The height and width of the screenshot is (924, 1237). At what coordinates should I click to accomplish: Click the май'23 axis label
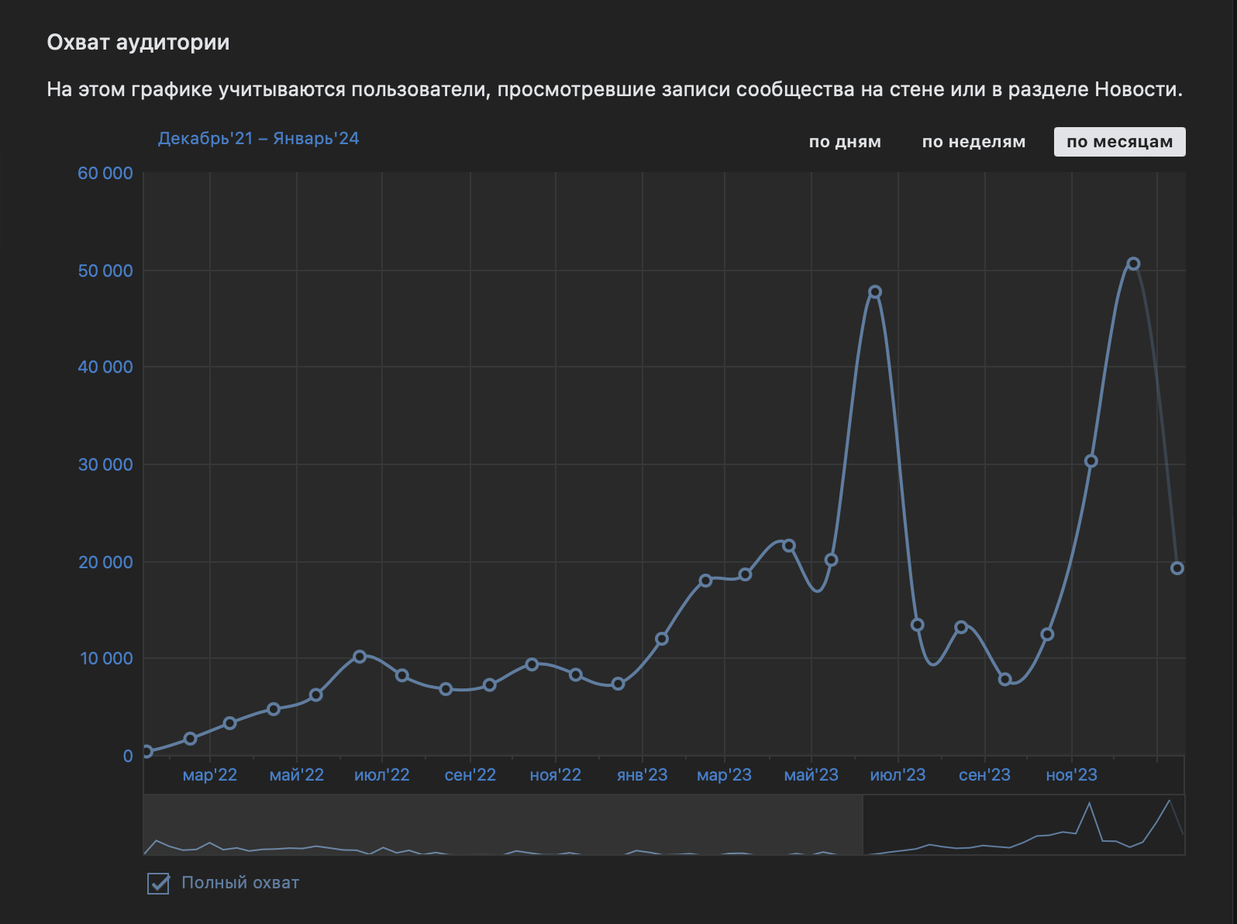[x=811, y=775]
